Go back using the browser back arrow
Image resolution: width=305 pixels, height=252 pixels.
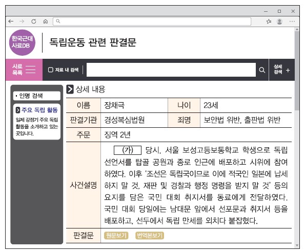11,21
